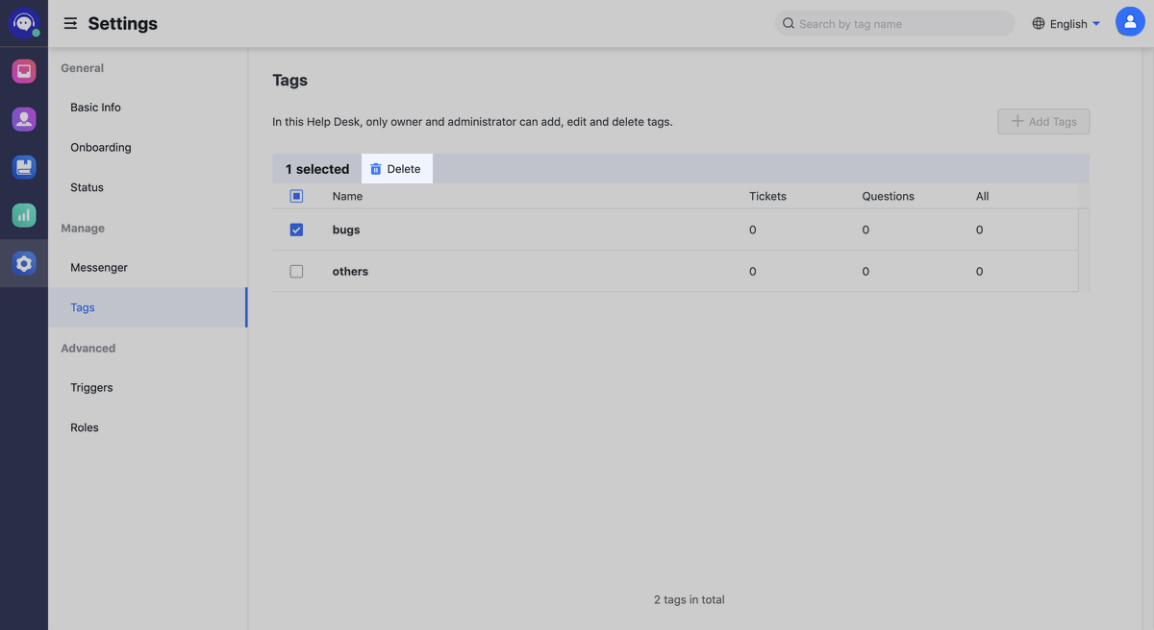Click the globe language icon
The image size is (1154, 630).
(1039, 23)
